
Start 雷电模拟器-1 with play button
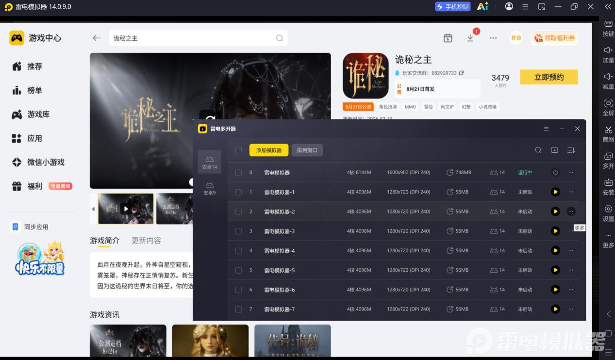click(556, 192)
